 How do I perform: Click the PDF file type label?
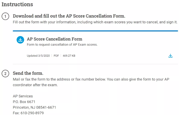(x=56, y=56)
